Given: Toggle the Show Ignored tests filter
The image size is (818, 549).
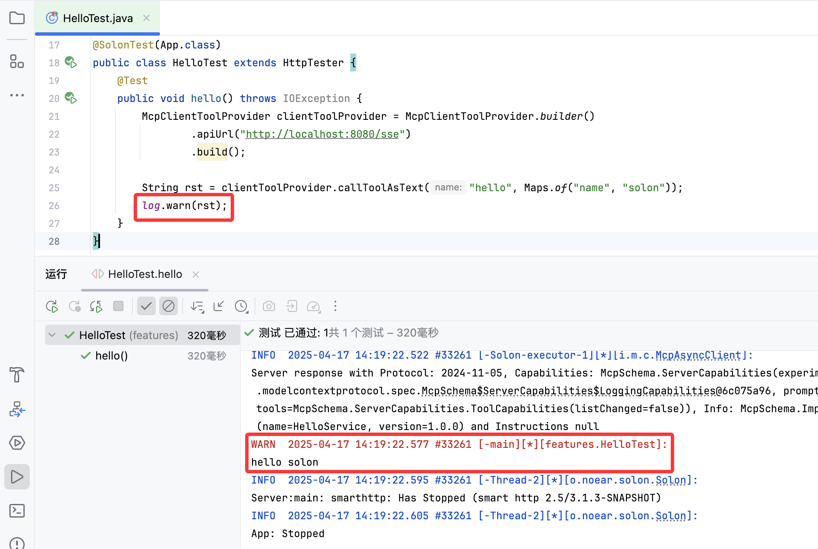Looking at the screenshot, I should (169, 306).
